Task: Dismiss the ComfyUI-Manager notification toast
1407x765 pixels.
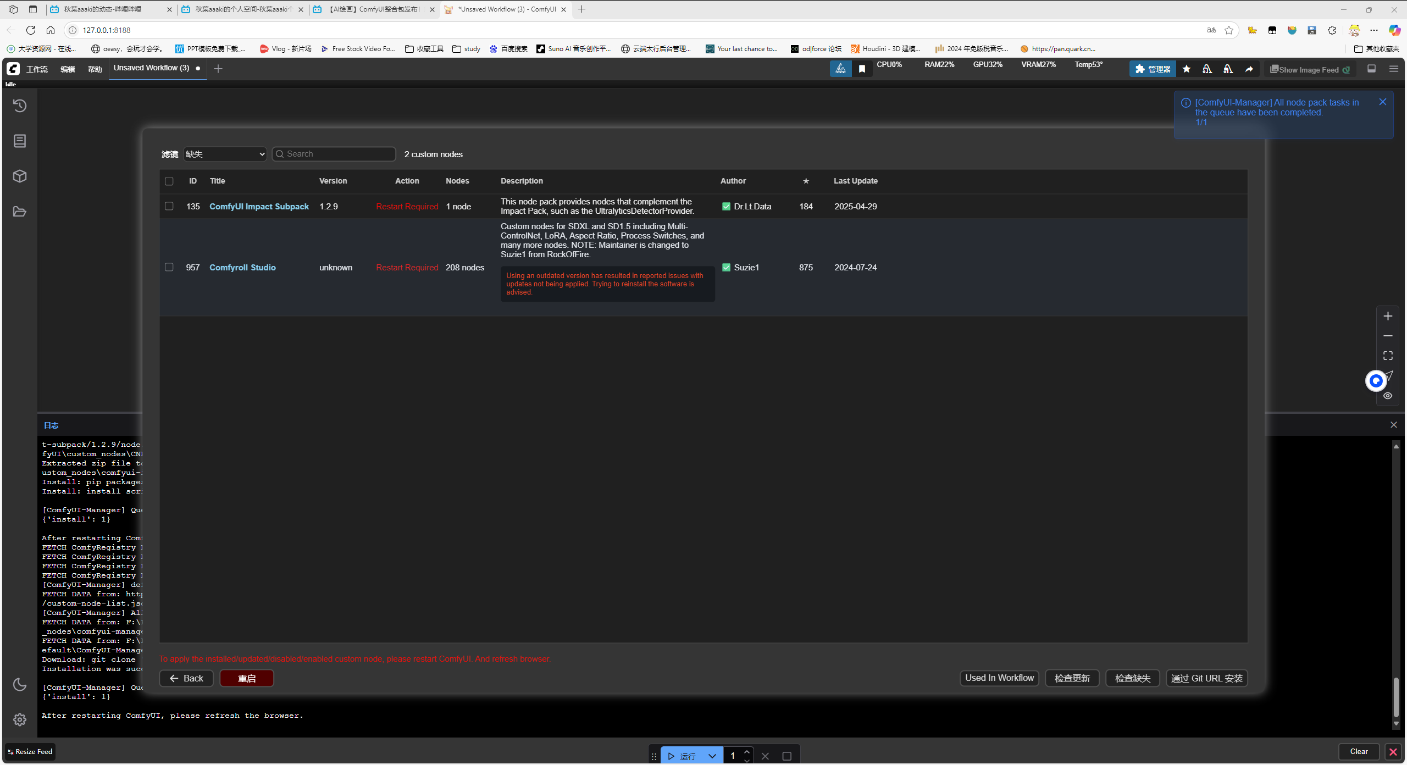Action: pyautogui.click(x=1383, y=102)
